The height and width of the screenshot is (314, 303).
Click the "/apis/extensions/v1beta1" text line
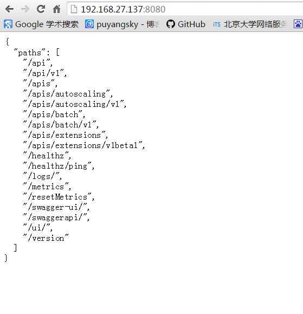click(83, 145)
